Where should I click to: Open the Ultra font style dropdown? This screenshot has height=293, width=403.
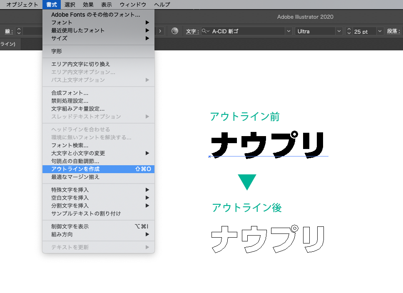pos(339,31)
